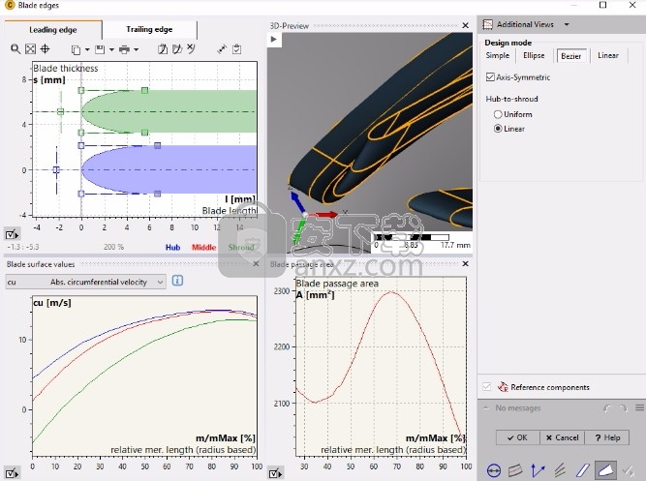Open the save options dropdown arrow
The width and height of the screenshot is (646, 481).
click(111, 49)
